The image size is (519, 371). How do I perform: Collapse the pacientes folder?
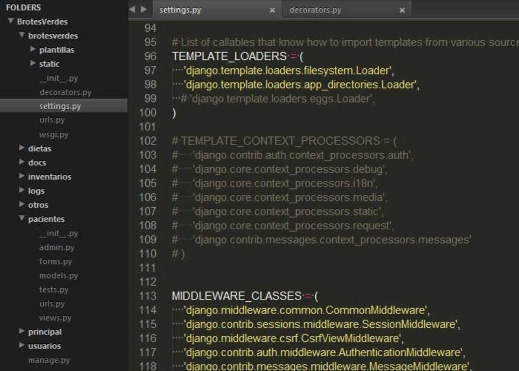(x=21, y=219)
